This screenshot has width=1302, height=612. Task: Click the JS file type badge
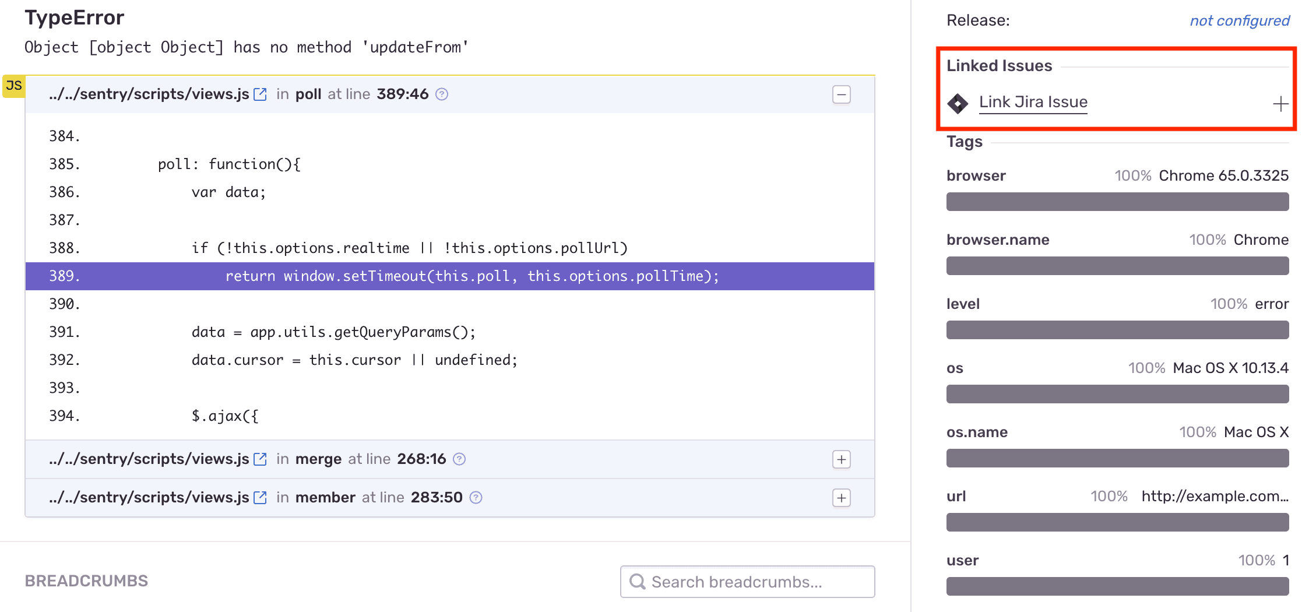coord(14,85)
